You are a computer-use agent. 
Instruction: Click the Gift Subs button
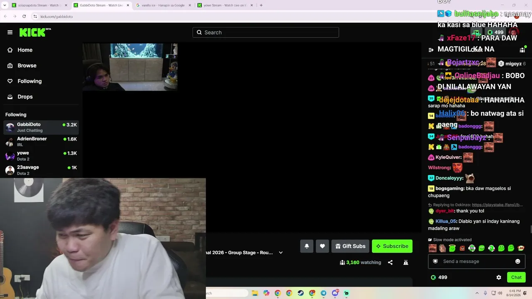click(350, 246)
